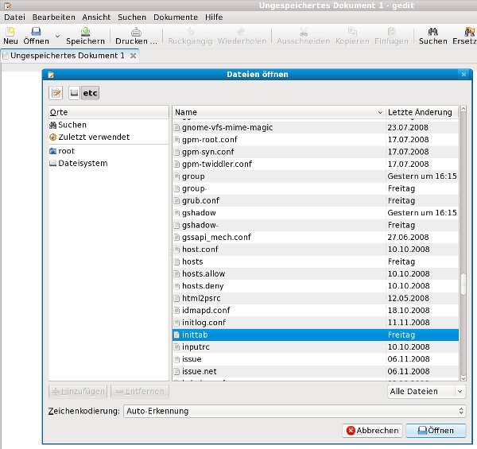Open the Bearbeiten menu
Viewport: 477px width, 449px height.
(x=53, y=17)
